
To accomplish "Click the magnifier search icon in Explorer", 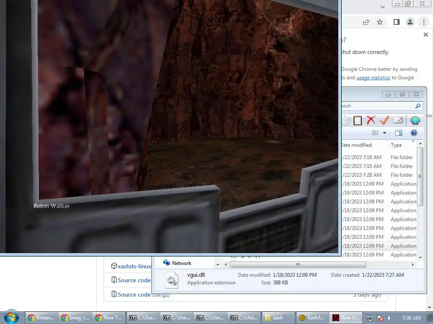I will 418,106.
